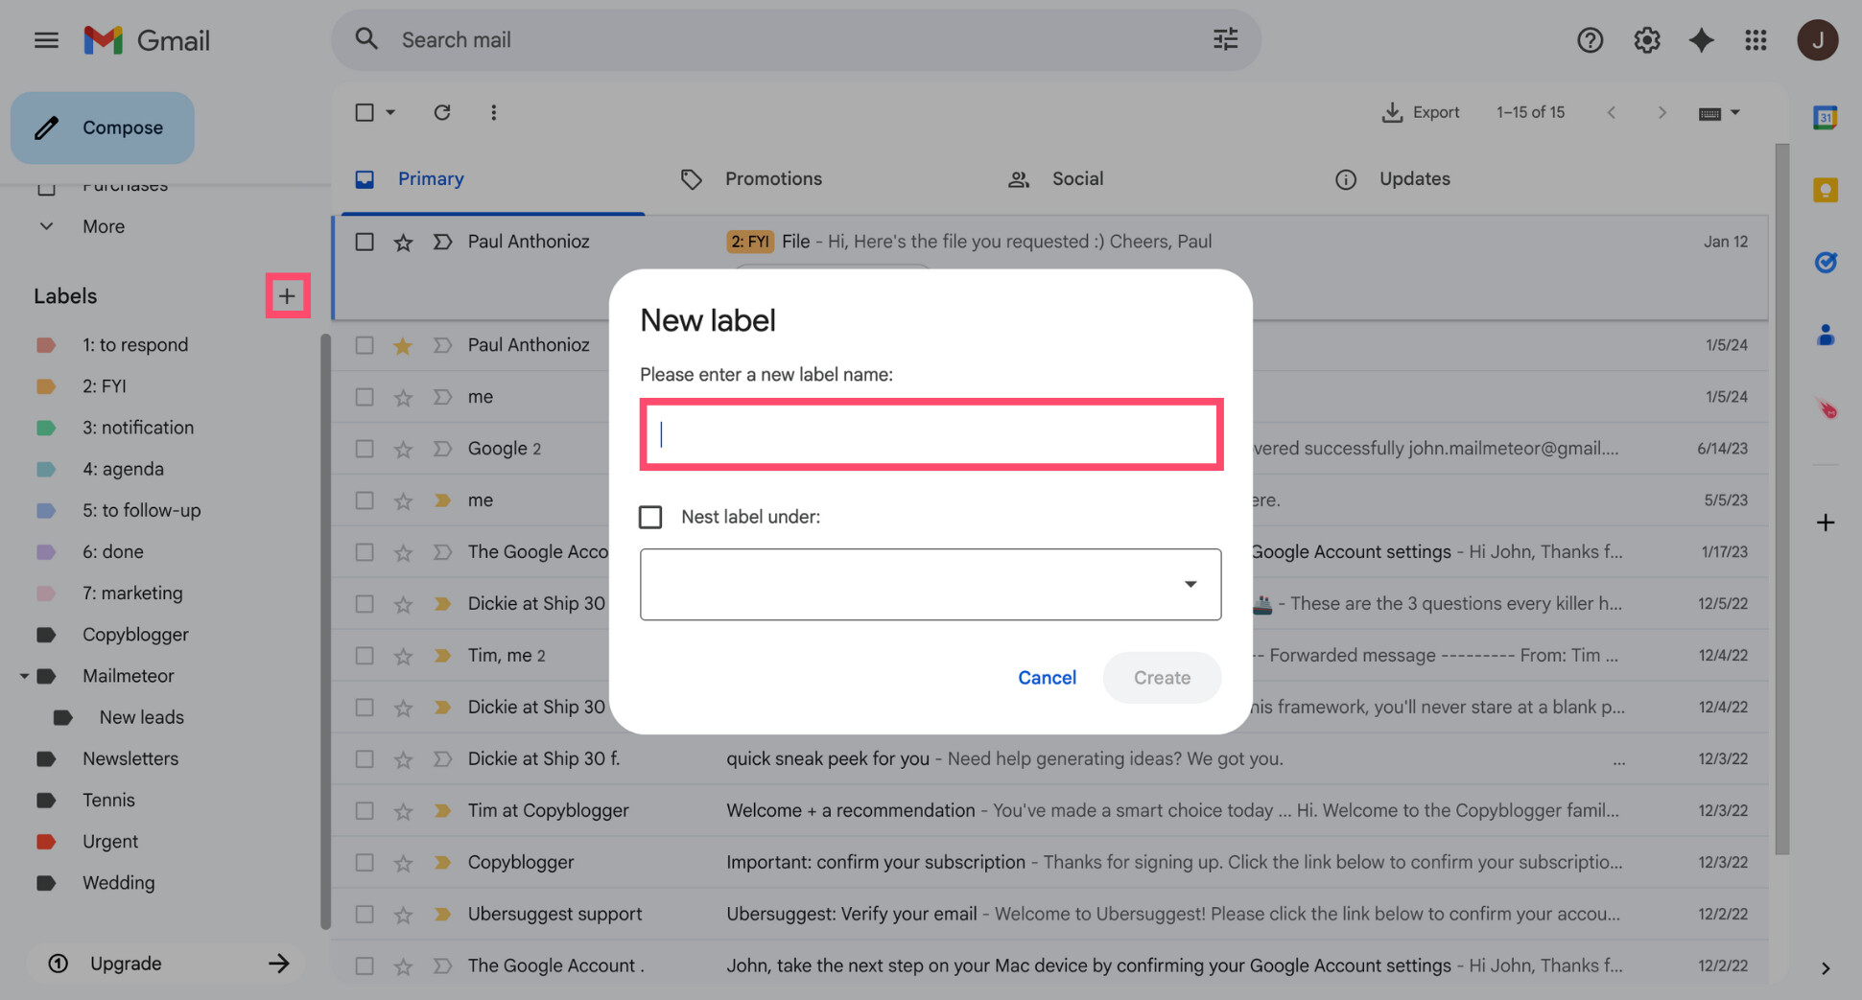Switch to the Social tab
1862x1000 pixels.
tap(1076, 178)
